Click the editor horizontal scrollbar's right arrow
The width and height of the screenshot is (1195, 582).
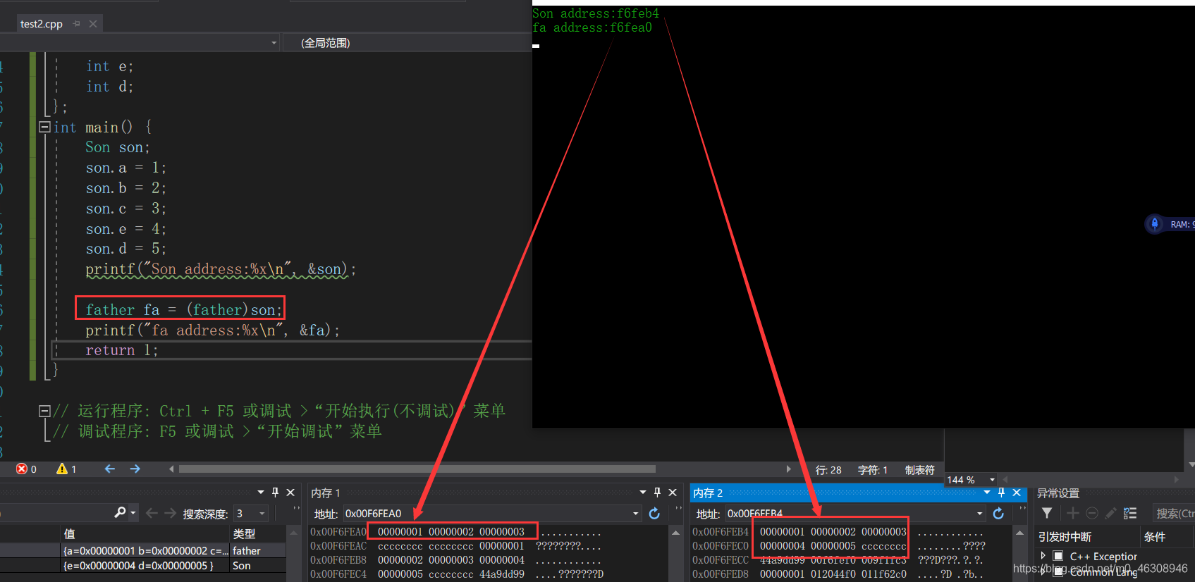pos(788,469)
